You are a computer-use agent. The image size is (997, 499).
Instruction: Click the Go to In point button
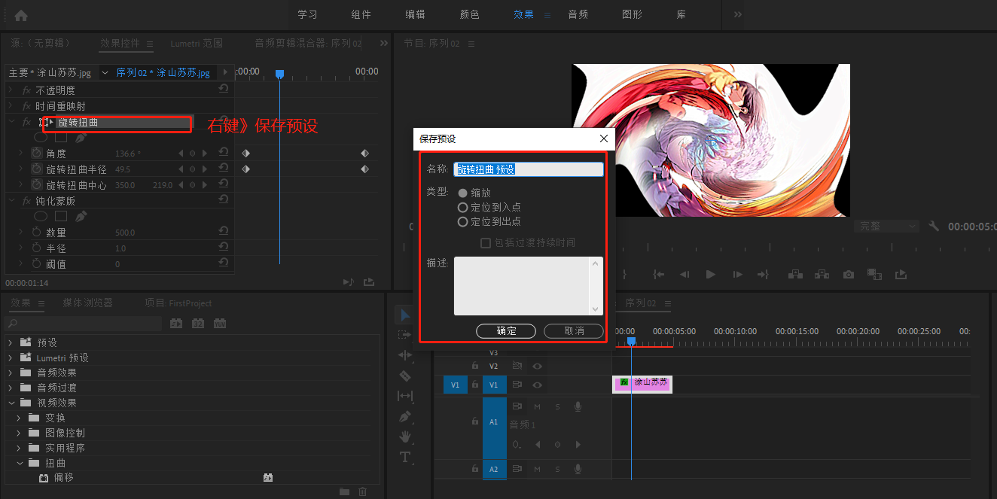click(659, 275)
